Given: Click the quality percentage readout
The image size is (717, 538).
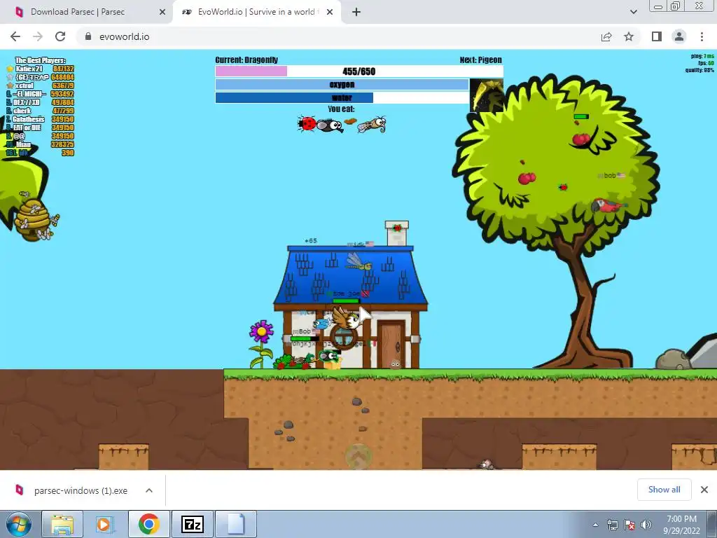Looking at the screenshot, I should tap(699, 70).
